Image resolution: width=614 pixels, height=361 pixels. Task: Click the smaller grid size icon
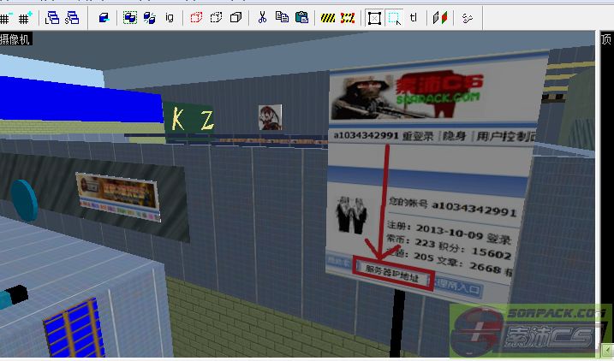6,17
